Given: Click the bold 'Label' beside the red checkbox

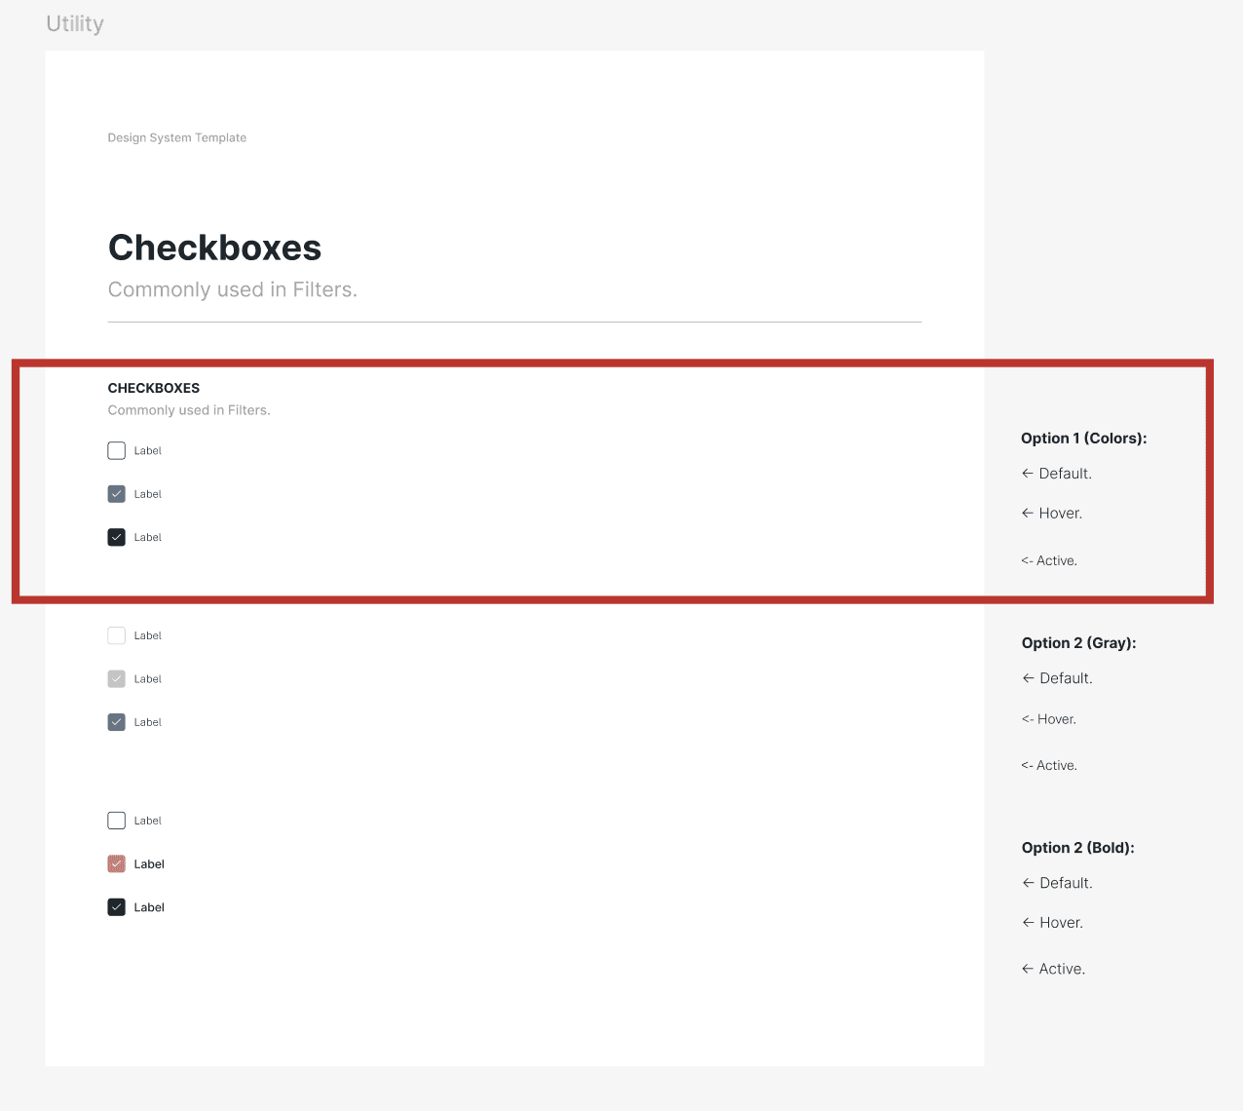Looking at the screenshot, I should (149, 864).
